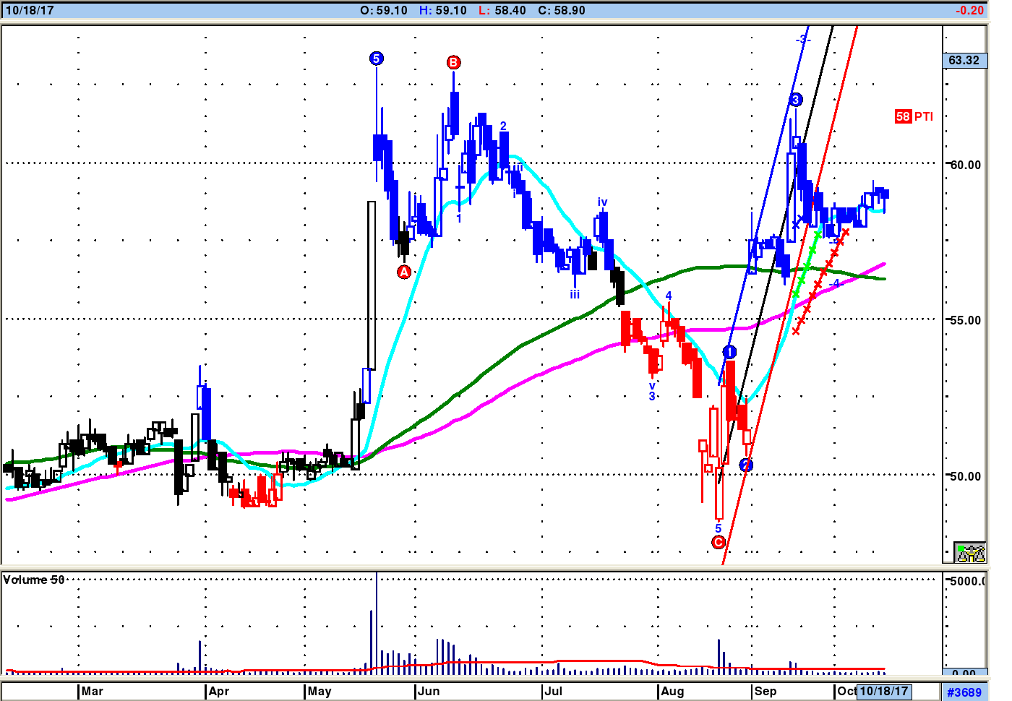
Task: Select the Mar label on the time axis
Action: [92, 691]
